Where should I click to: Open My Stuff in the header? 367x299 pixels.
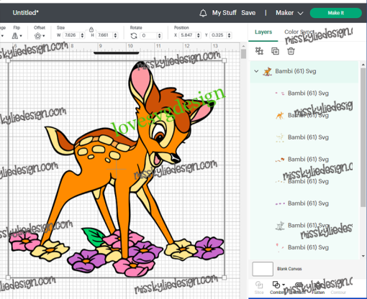pos(224,13)
